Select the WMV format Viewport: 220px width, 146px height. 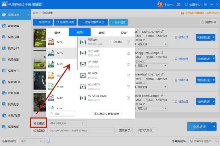(61, 87)
